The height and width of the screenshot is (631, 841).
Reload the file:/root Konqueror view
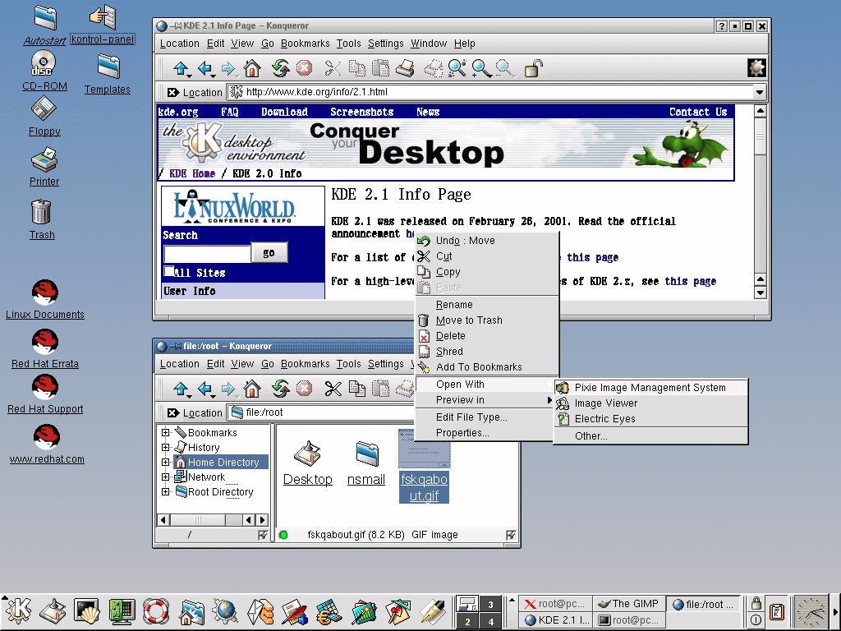click(x=280, y=389)
